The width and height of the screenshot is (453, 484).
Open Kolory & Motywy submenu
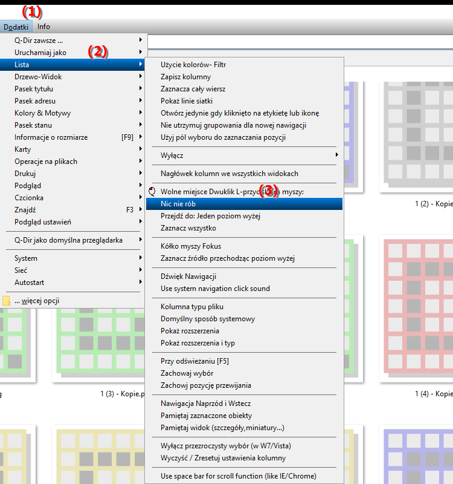[x=72, y=113]
